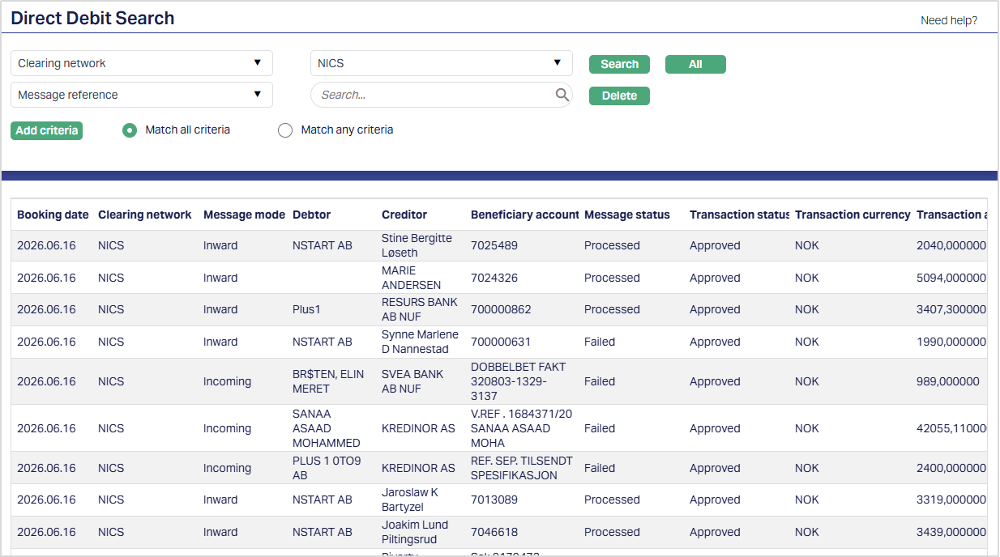Screen dimensions: 1000x557
Task: Sort by Creditor column header
Action: click(404, 215)
